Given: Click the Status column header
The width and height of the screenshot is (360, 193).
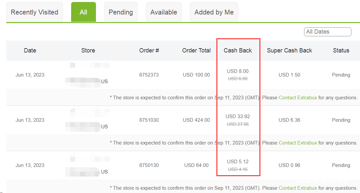Looking at the screenshot, I should coord(341,50).
